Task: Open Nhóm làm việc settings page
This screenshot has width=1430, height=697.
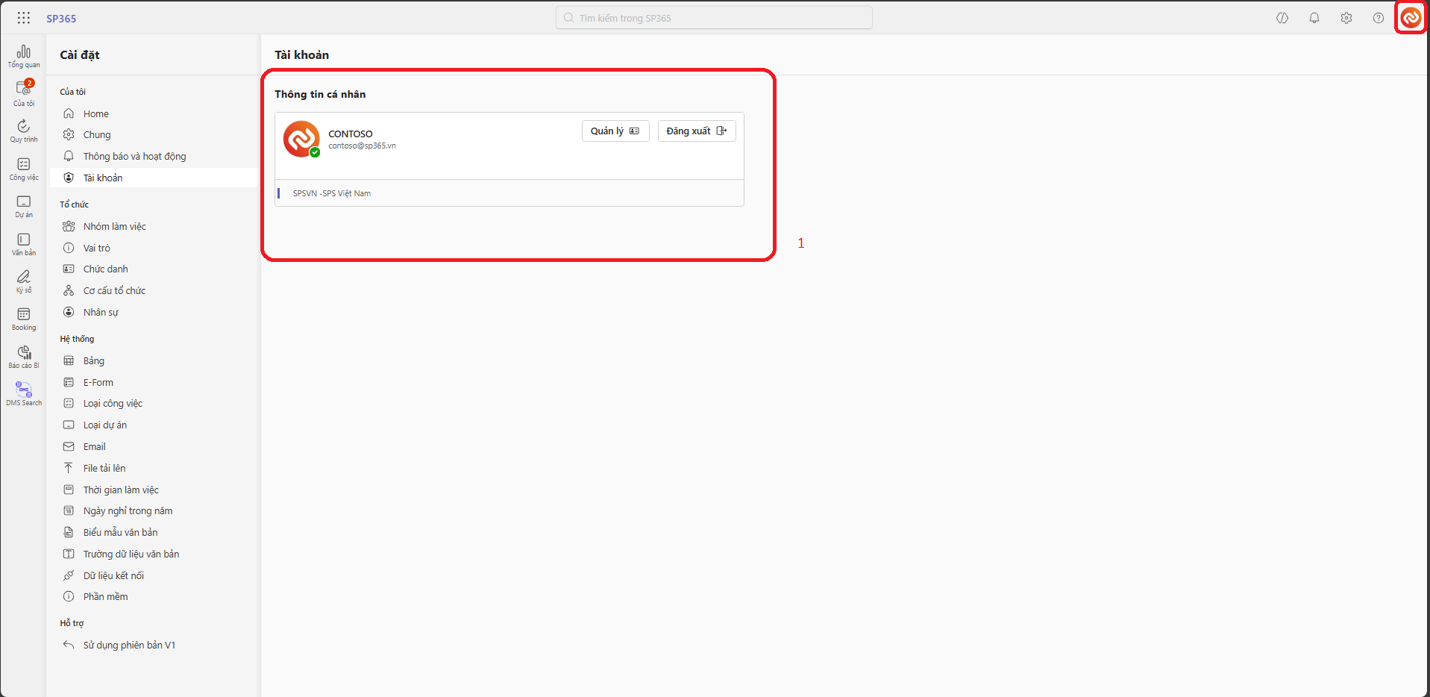Action: coord(114,226)
